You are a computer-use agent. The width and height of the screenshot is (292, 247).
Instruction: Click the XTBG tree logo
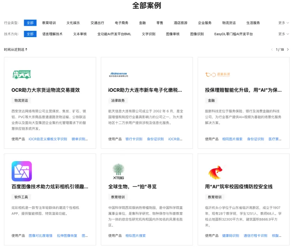pyautogui.click(x=118, y=171)
